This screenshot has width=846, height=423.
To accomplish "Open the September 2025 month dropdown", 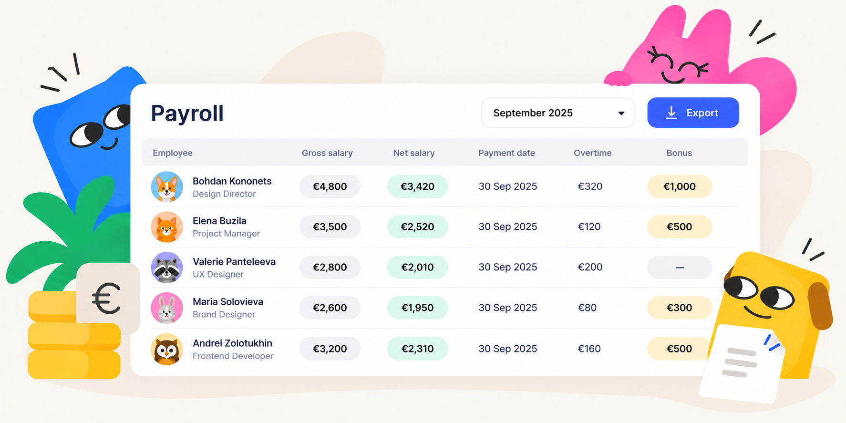I will 557,113.
